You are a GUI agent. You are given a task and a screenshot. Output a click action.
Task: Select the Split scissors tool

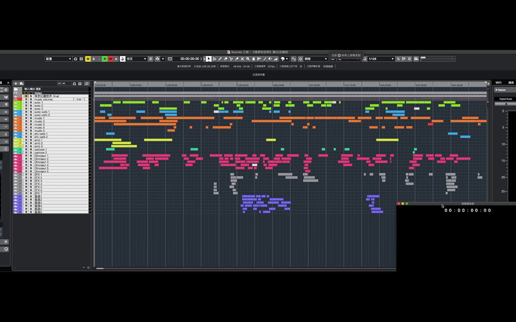point(231,59)
